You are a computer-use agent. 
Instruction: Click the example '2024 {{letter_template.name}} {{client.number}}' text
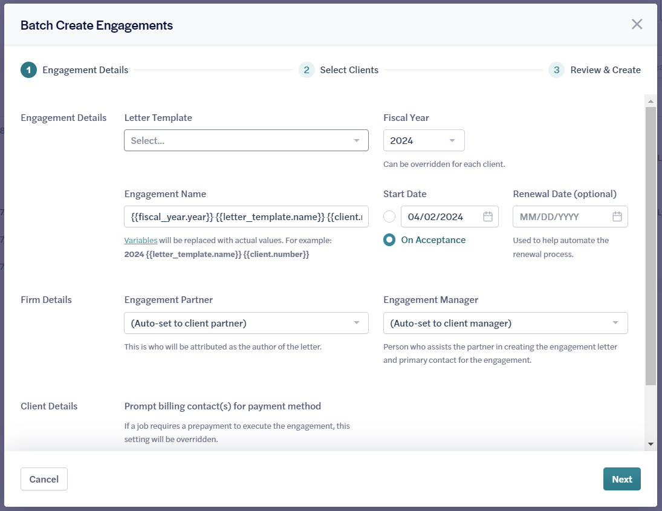coord(216,254)
